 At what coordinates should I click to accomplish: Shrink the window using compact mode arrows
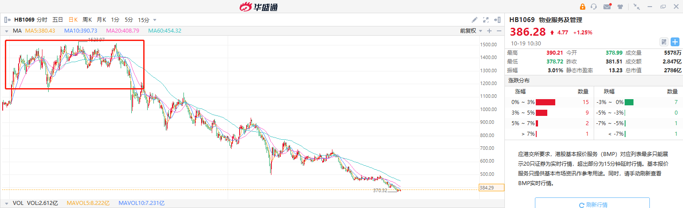tap(636, 7)
